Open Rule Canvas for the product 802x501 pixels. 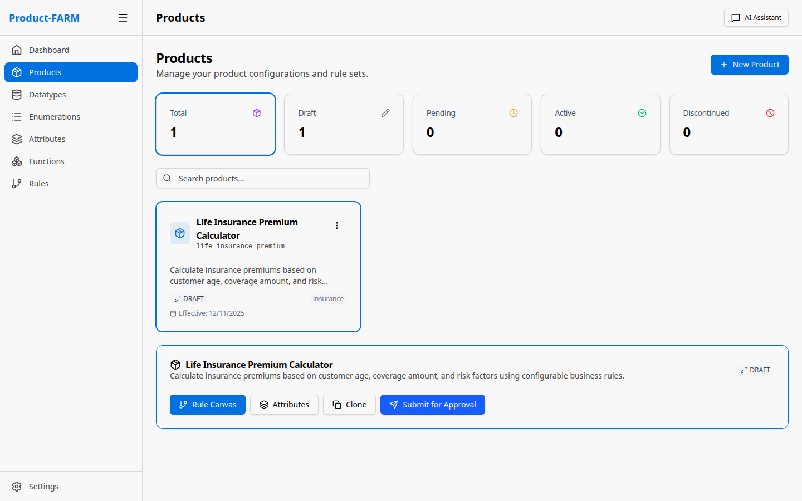208,405
